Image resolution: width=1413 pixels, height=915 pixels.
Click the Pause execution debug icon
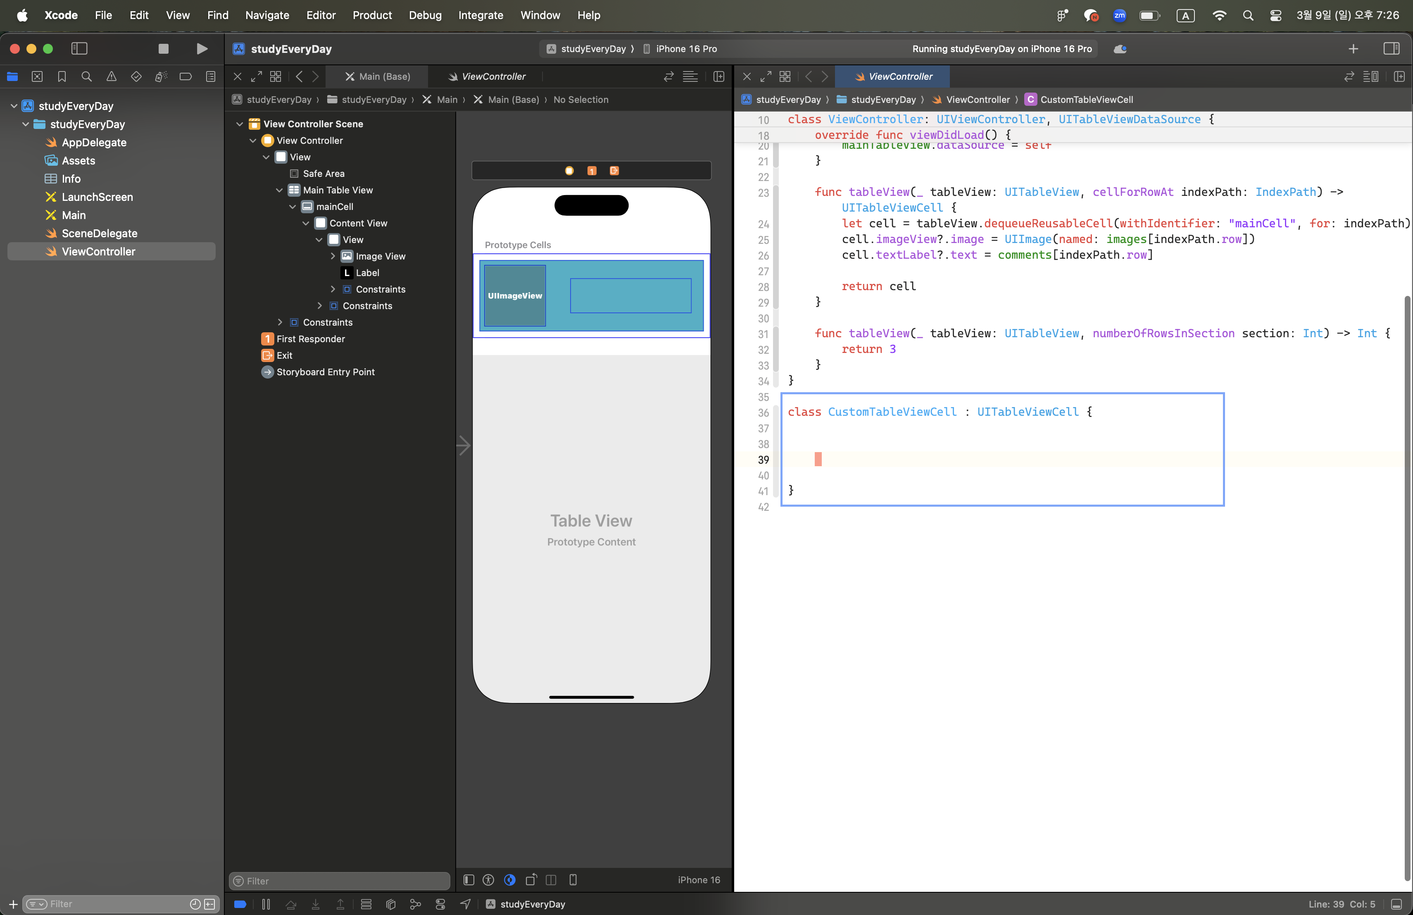point(266,904)
